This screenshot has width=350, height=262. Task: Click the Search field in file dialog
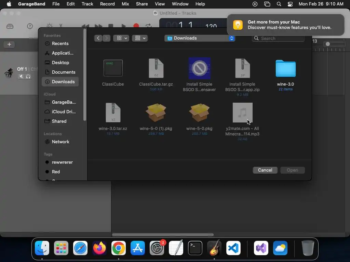278,38
